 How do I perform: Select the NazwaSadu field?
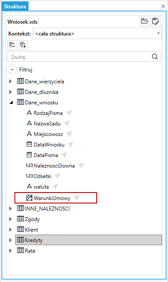[x=47, y=124]
